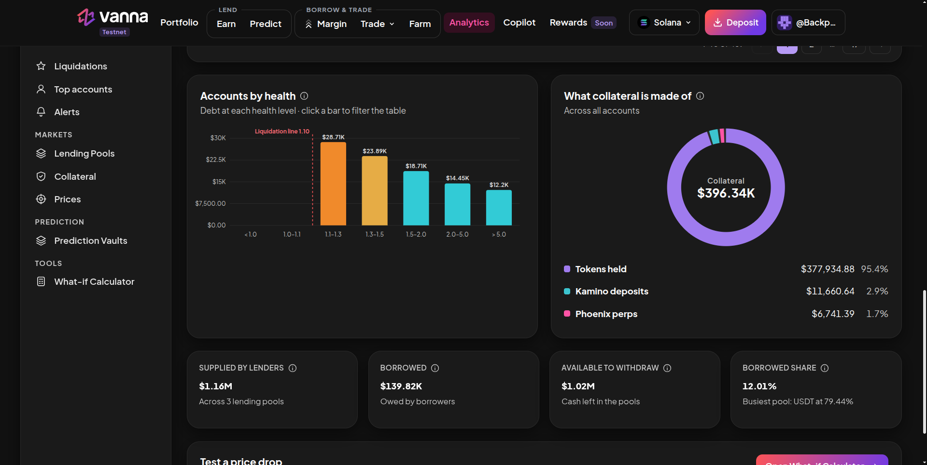Click the $1.16M supplied value
The height and width of the screenshot is (465, 927).
point(216,386)
